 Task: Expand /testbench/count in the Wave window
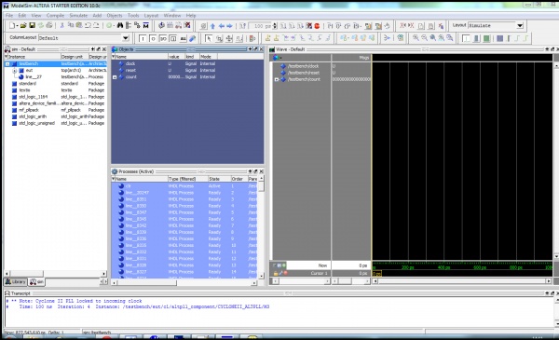click(x=277, y=79)
